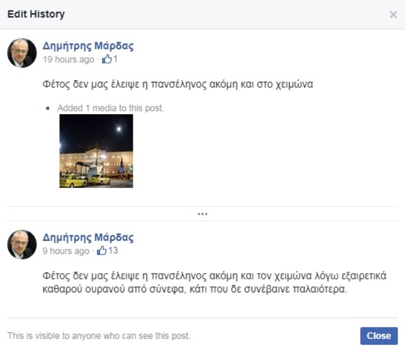Close dialog with the X icon
The height and width of the screenshot is (353, 406).
coord(393,15)
